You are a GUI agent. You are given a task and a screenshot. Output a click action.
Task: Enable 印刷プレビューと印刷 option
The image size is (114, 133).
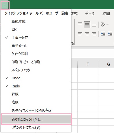(x=36, y=62)
